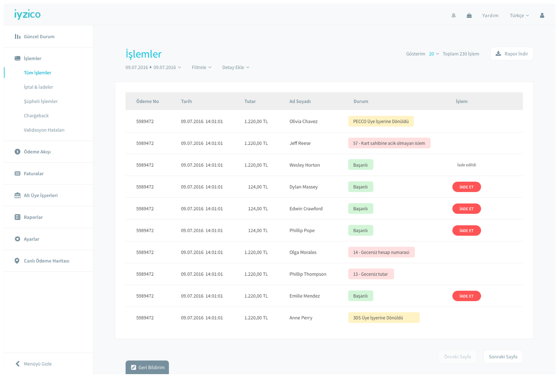Click the Tarih column header
Image resolution: width=559 pixels, height=378 pixels.
pyautogui.click(x=186, y=101)
